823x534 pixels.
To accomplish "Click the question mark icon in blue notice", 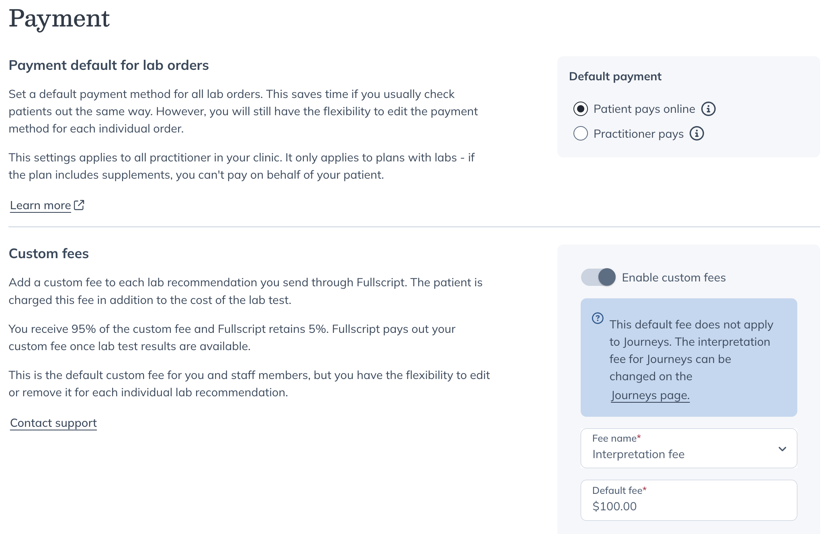I will pos(598,318).
